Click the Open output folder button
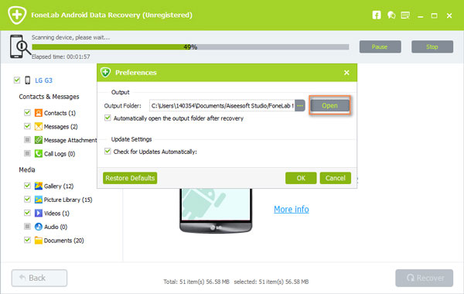 click(x=329, y=105)
